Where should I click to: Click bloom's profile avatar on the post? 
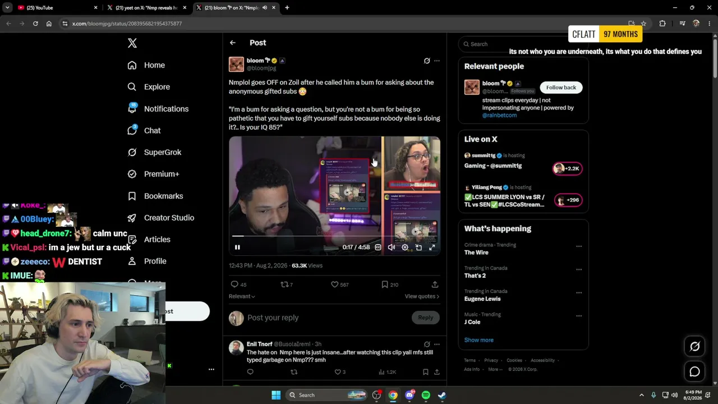(x=236, y=64)
